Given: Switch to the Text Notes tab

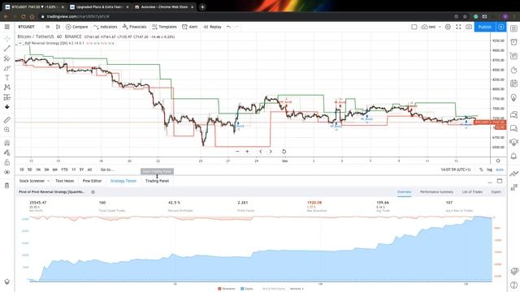Looking at the screenshot, I should pos(65,181).
